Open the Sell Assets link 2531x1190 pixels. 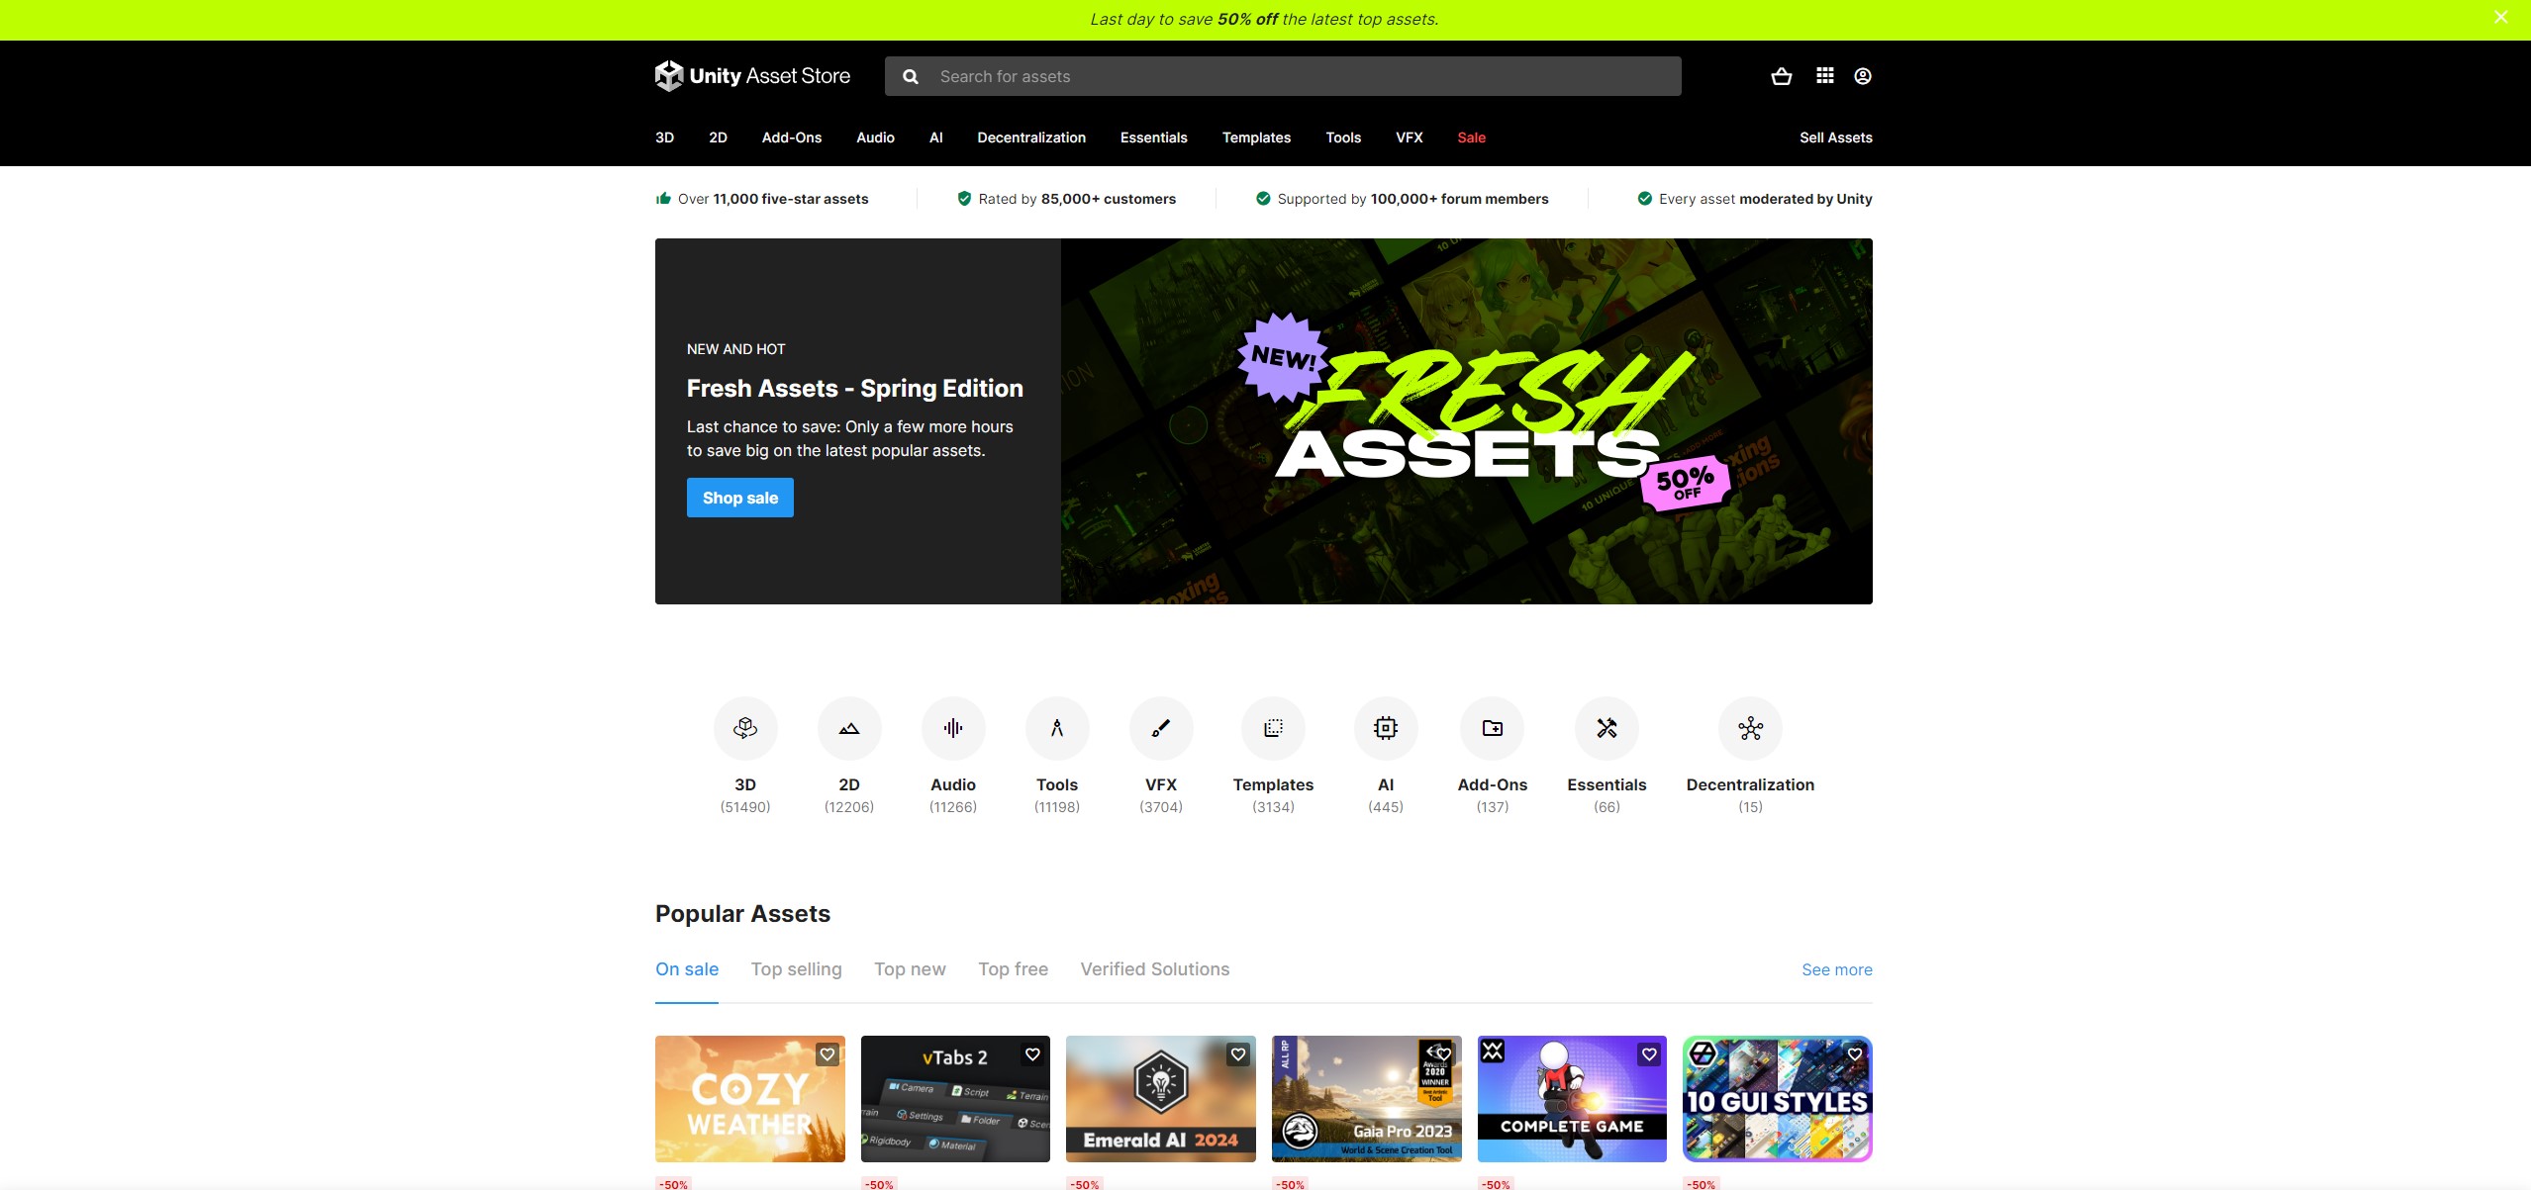click(x=1835, y=137)
